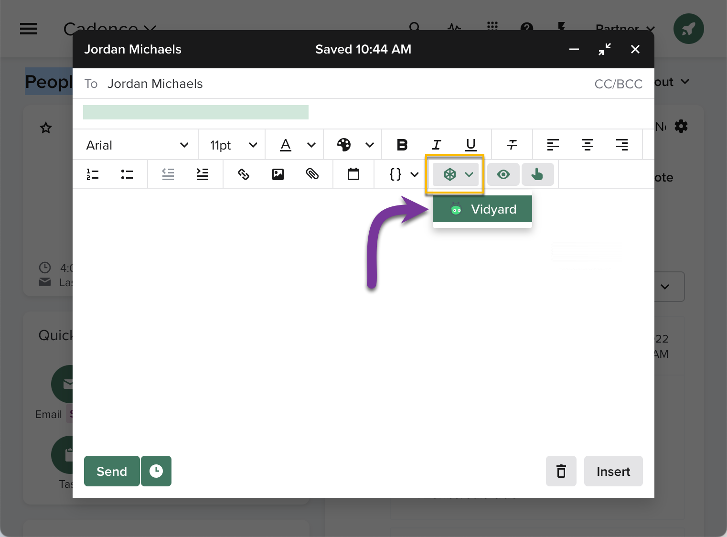Apply a numbered list
727x537 pixels.
point(92,174)
